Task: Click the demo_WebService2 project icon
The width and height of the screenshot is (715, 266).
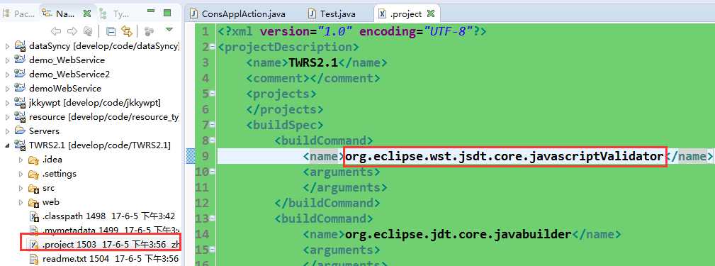Action: 20,74
